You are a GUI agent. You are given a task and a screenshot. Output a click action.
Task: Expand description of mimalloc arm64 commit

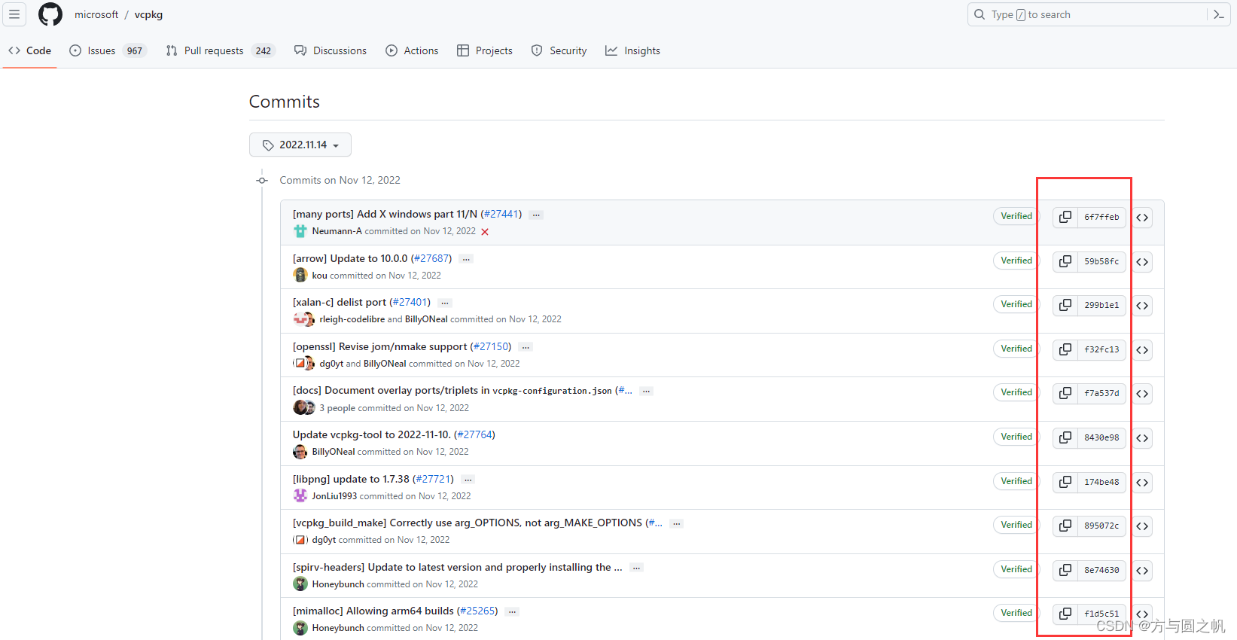click(512, 611)
